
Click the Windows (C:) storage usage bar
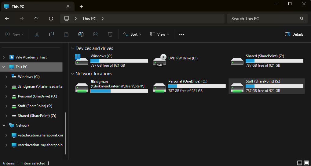pos(119,61)
